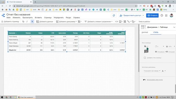Open the Справка menu
This screenshot has height=99, width=176.
click(x=76, y=18)
